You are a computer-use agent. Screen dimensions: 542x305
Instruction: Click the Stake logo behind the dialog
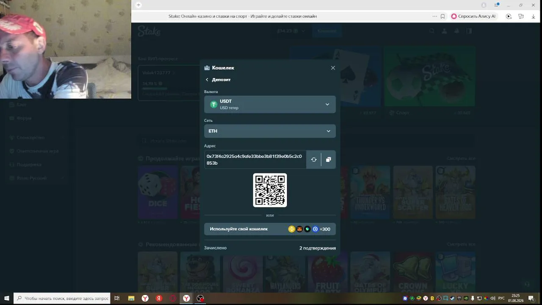[149, 31]
